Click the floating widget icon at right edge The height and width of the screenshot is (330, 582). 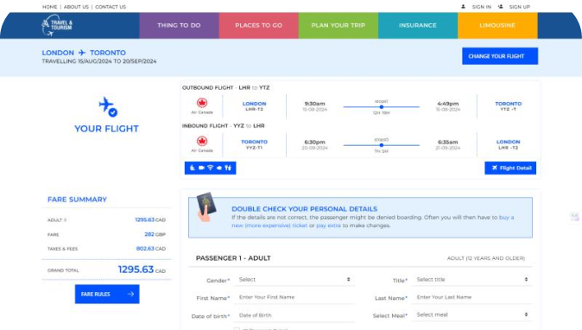coord(574,217)
